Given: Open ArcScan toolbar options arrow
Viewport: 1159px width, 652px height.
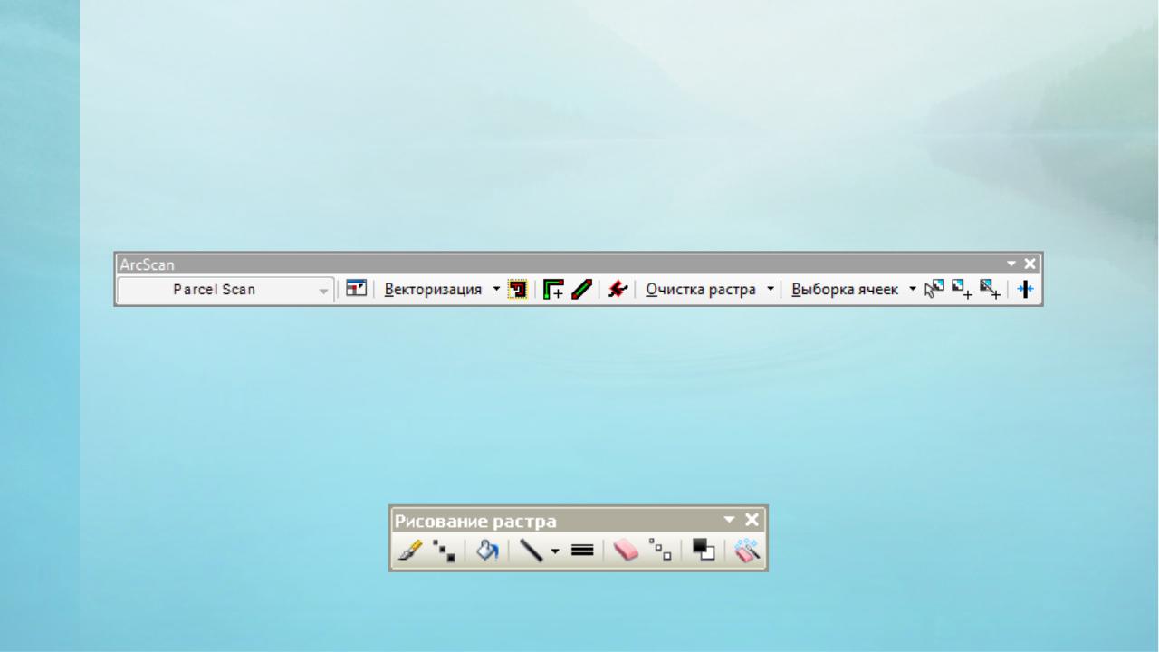Looking at the screenshot, I should tap(1011, 264).
